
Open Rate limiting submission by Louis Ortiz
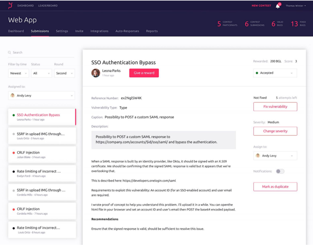coord(42,230)
